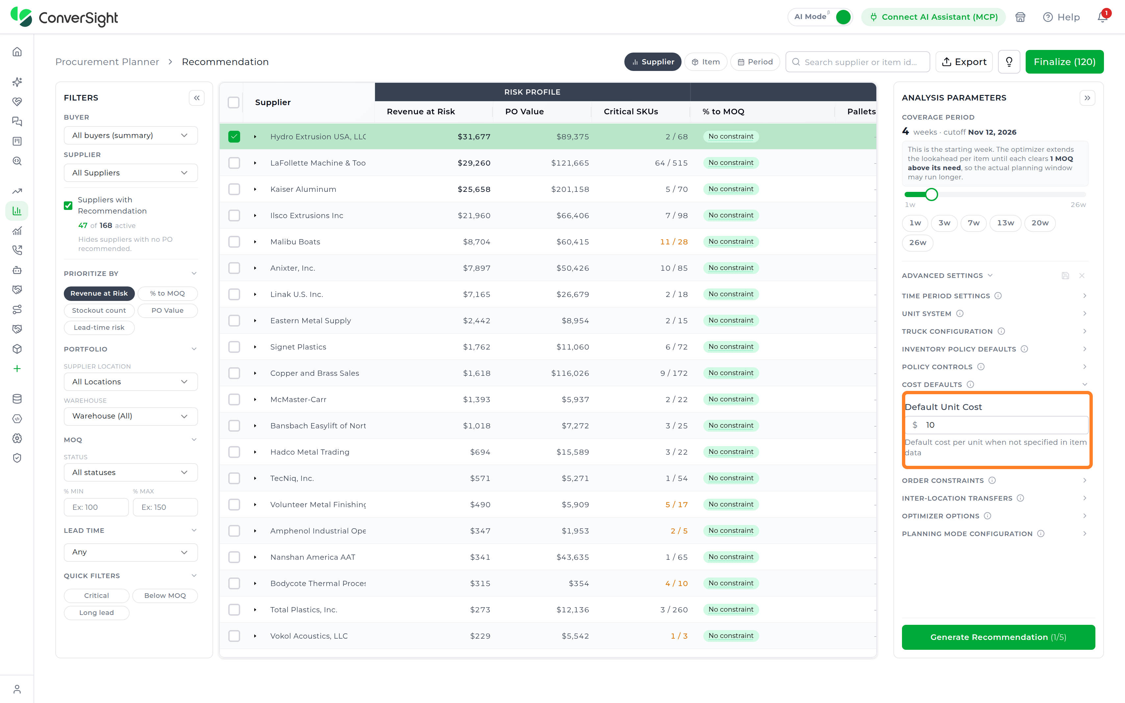The width and height of the screenshot is (1125, 703).
Task: Toggle AI Mode switch
Action: [843, 17]
